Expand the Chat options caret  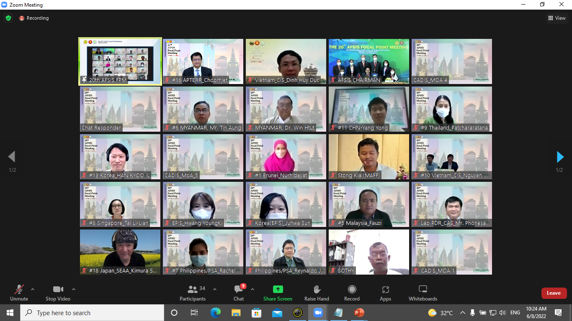(x=252, y=289)
